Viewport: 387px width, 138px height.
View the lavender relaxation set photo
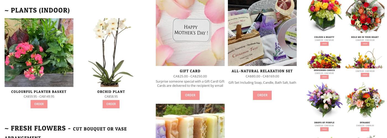(262, 33)
